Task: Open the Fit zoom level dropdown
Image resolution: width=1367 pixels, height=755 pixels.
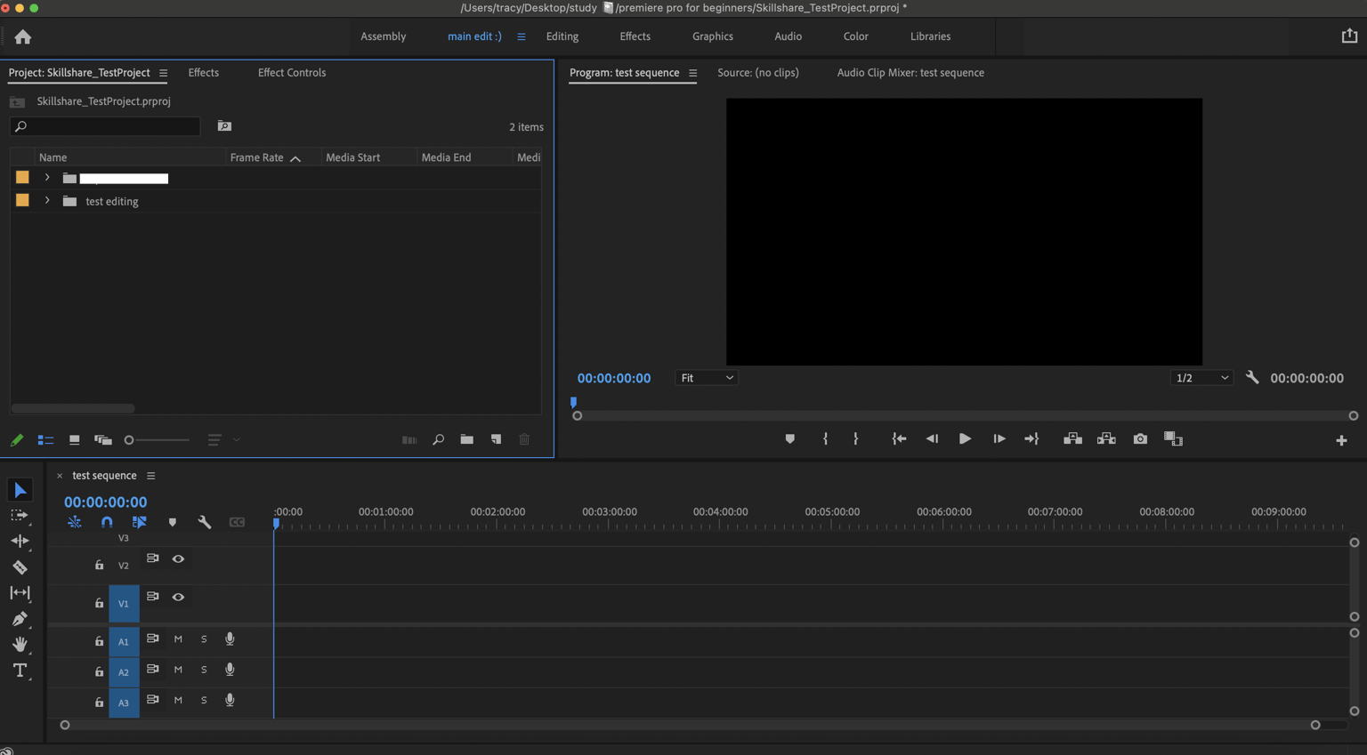Action: pyautogui.click(x=707, y=378)
